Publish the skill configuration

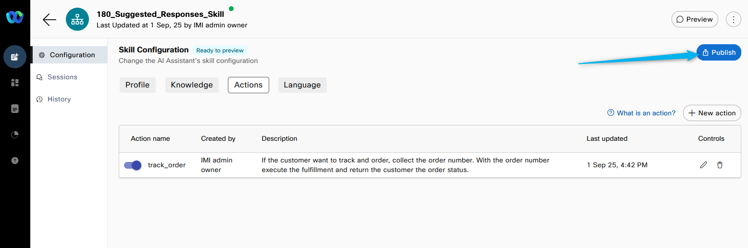pyautogui.click(x=719, y=52)
